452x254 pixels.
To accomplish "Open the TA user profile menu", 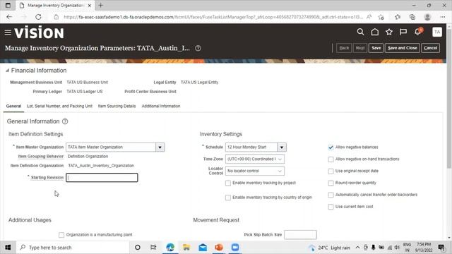I will pos(437,32).
